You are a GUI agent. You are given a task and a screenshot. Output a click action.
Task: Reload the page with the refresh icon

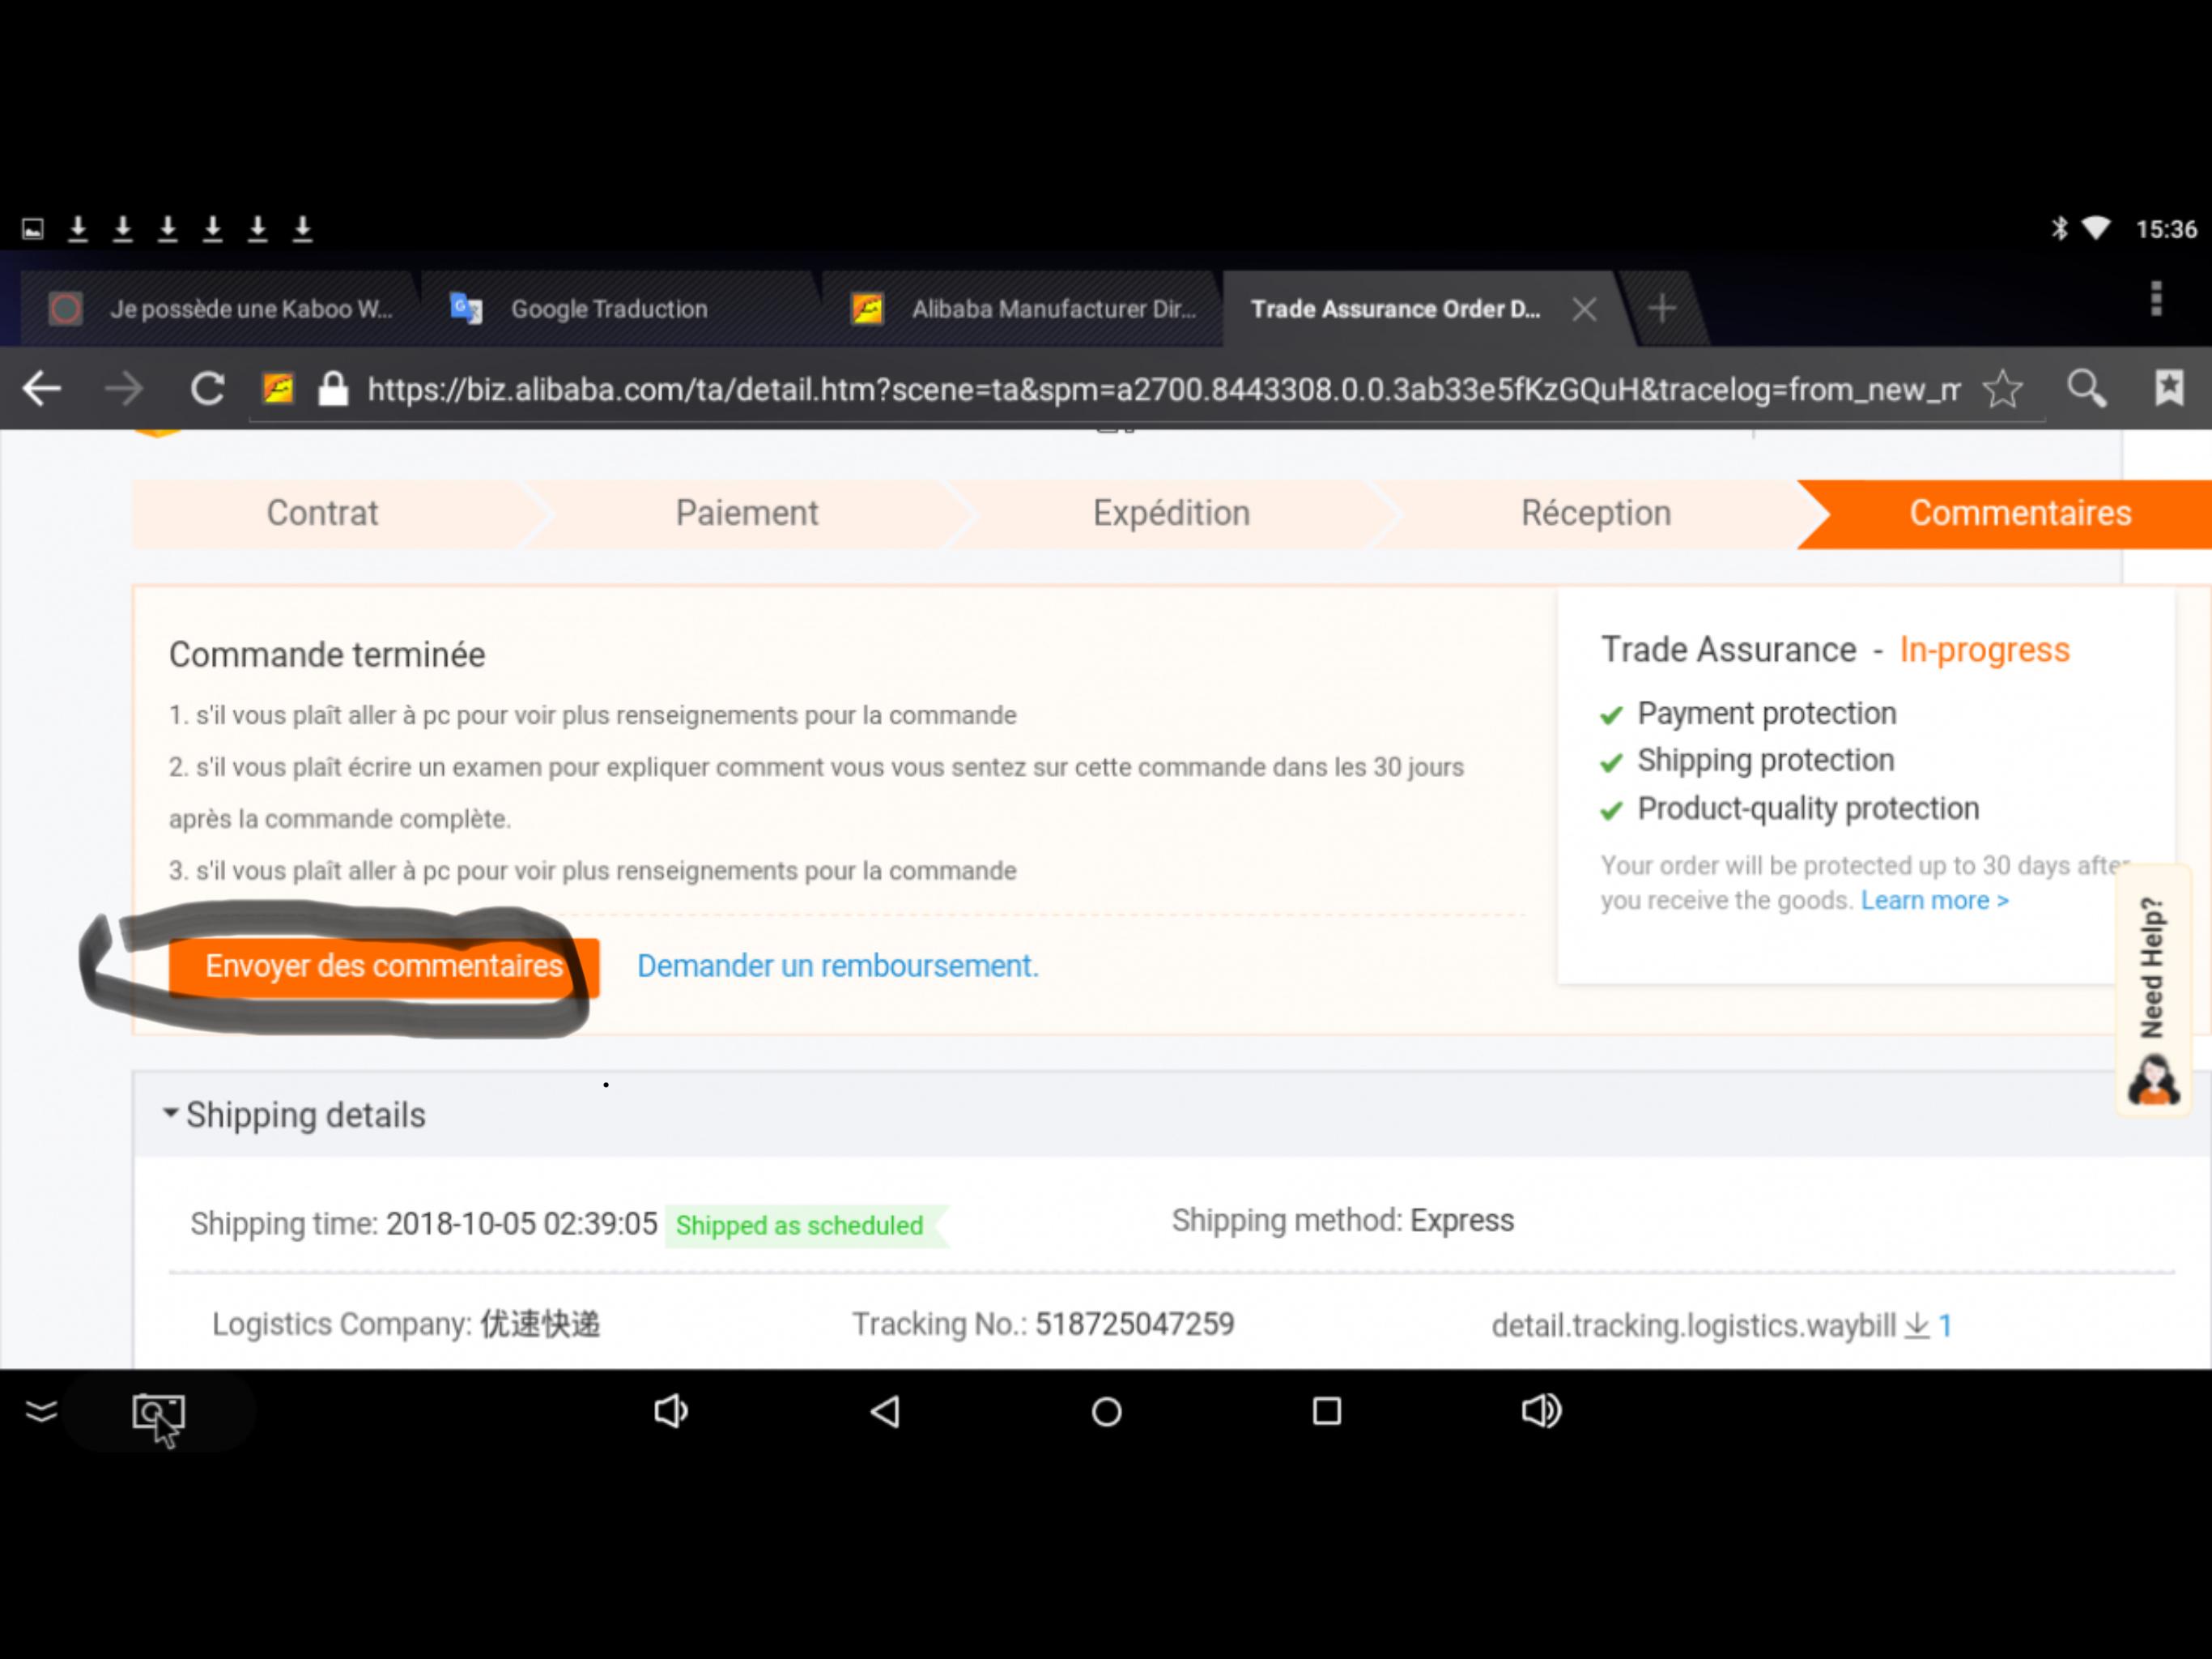pyautogui.click(x=207, y=388)
